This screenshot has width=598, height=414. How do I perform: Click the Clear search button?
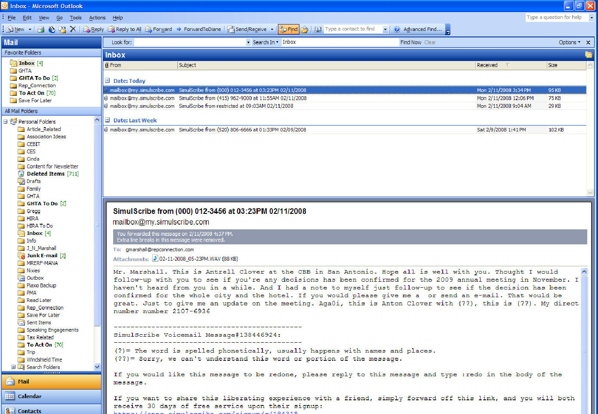click(x=430, y=42)
